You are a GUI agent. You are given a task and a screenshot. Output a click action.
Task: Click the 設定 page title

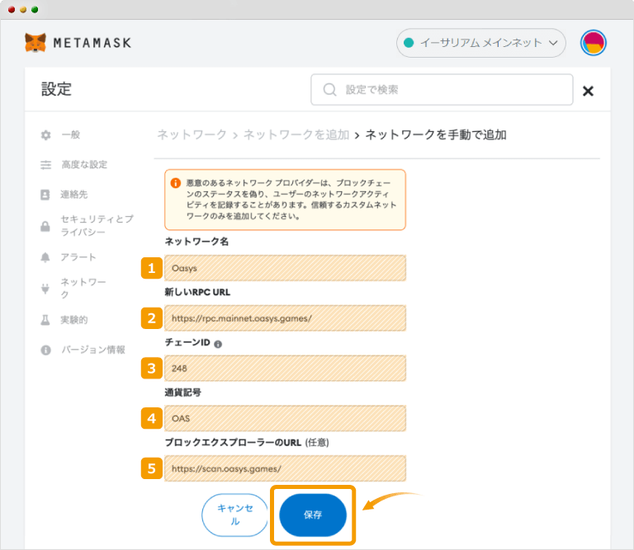click(x=57, y=89)
